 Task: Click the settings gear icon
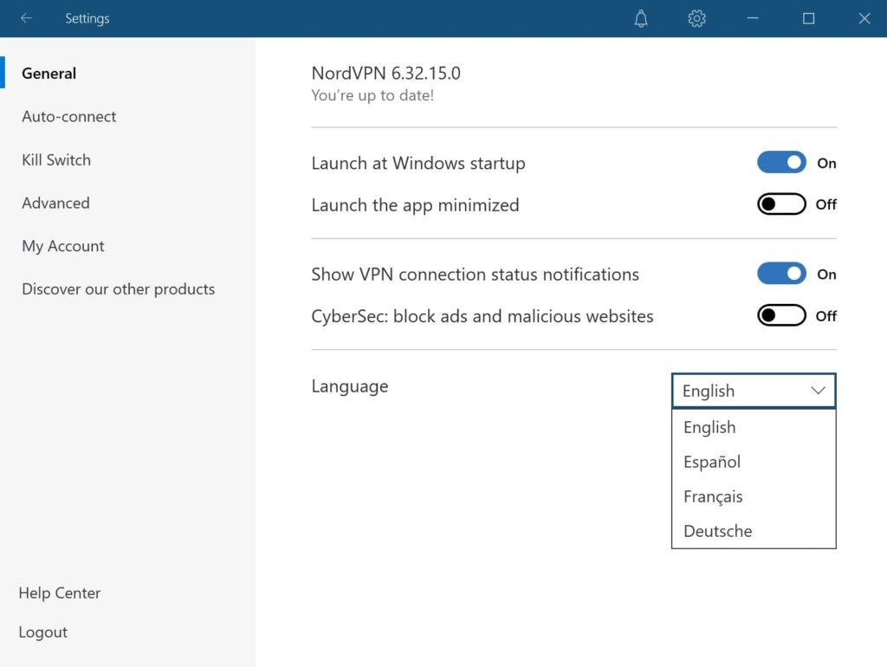(696, 19)
